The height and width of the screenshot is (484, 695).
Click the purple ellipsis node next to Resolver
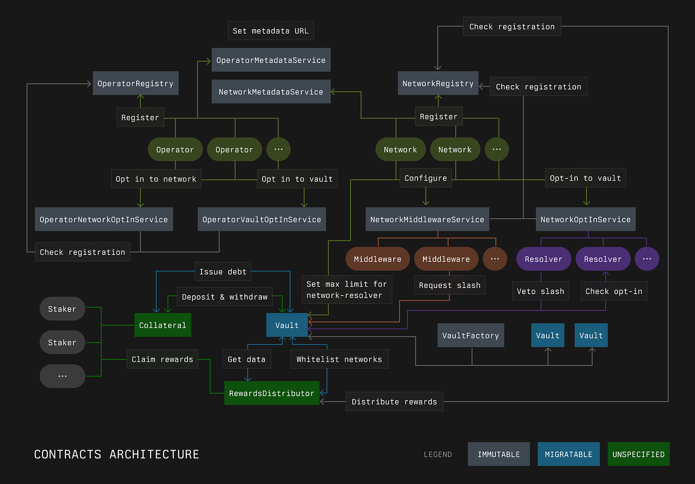(647, 259)
